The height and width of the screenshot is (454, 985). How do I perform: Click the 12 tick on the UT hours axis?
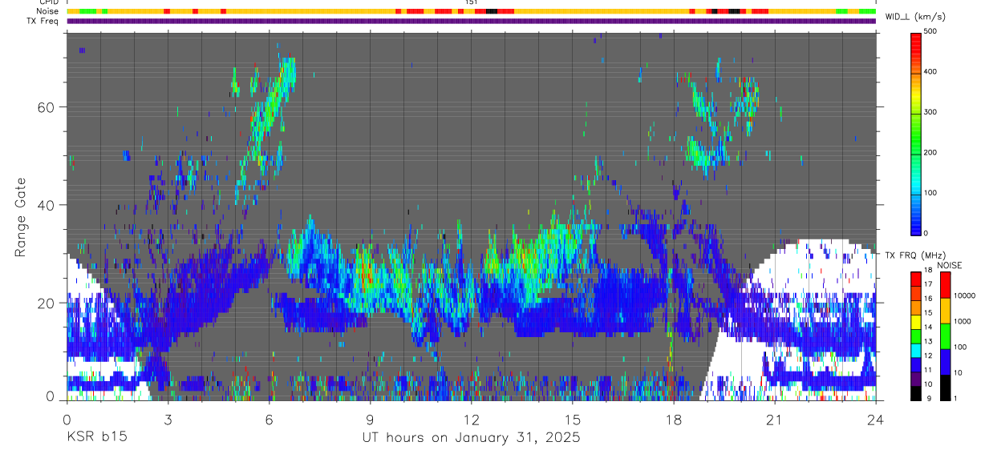[471, 419]
